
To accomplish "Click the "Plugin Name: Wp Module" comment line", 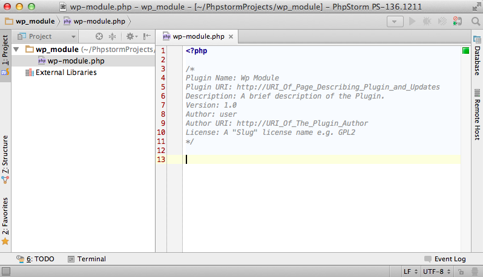I will pyautogui.click(x=232, y=78).
